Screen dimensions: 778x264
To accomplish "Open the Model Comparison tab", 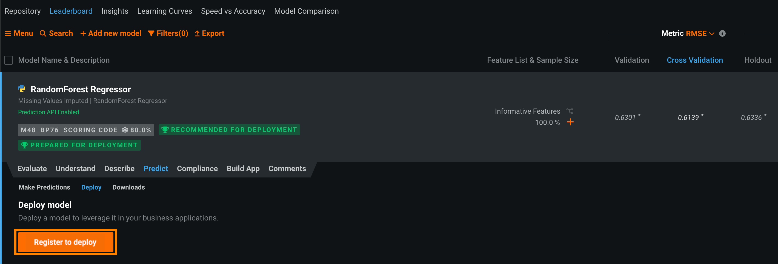I will [x=306, y=11].
